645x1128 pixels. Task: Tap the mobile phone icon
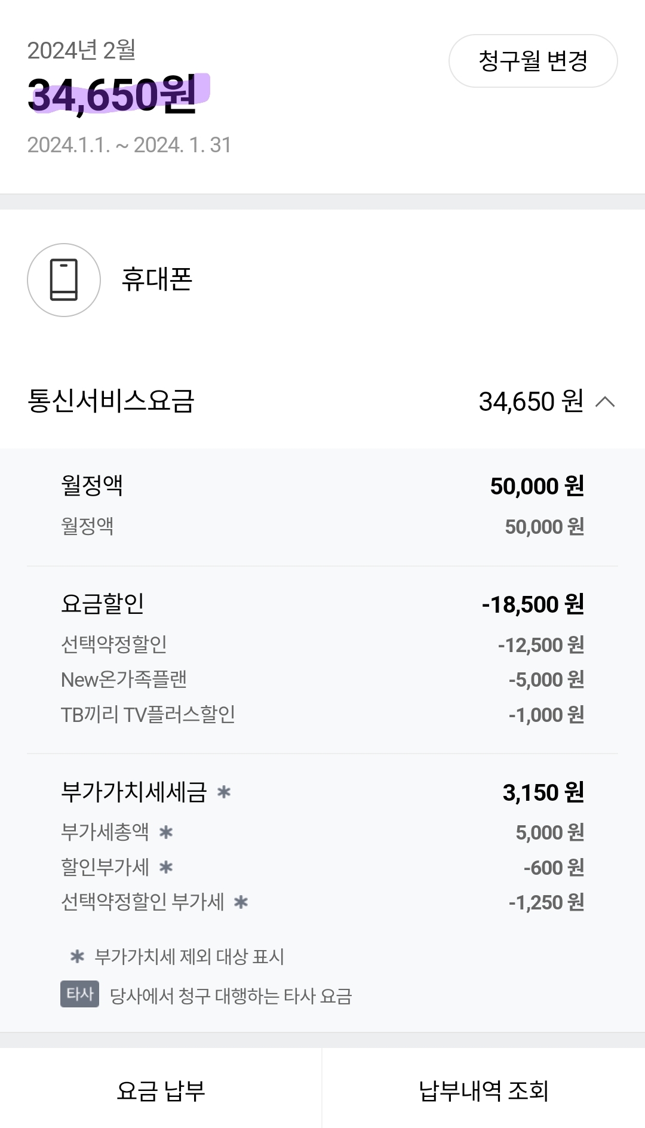pyautogui.click(x=64, y=279)
